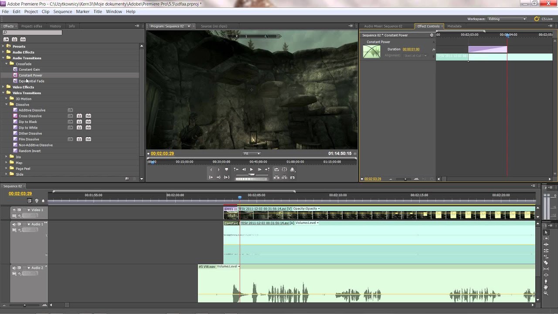Open the Workspace Editing dropdown
Viewport: 558px width, 314px height.
(x=507, y=19)
